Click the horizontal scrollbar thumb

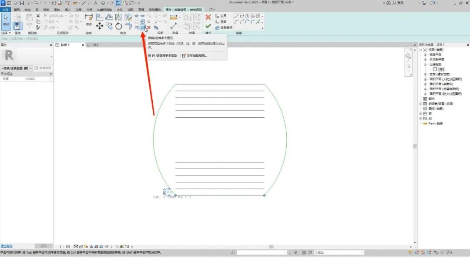(271, 247)
